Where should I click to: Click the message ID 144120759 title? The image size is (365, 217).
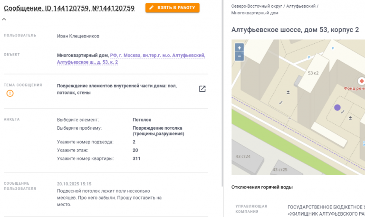click(x=69, y=8)
